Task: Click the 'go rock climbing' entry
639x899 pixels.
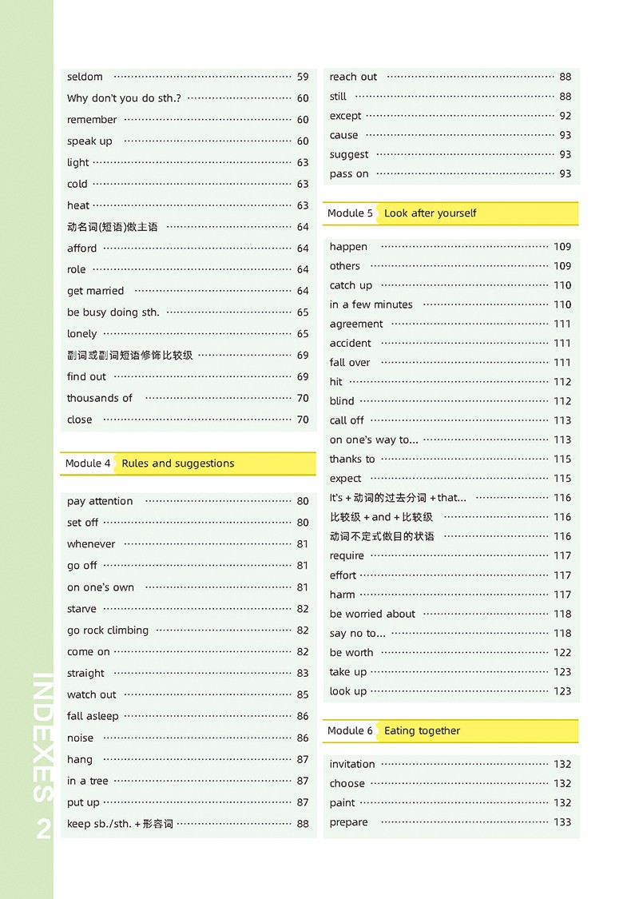Action: (108, 630)
